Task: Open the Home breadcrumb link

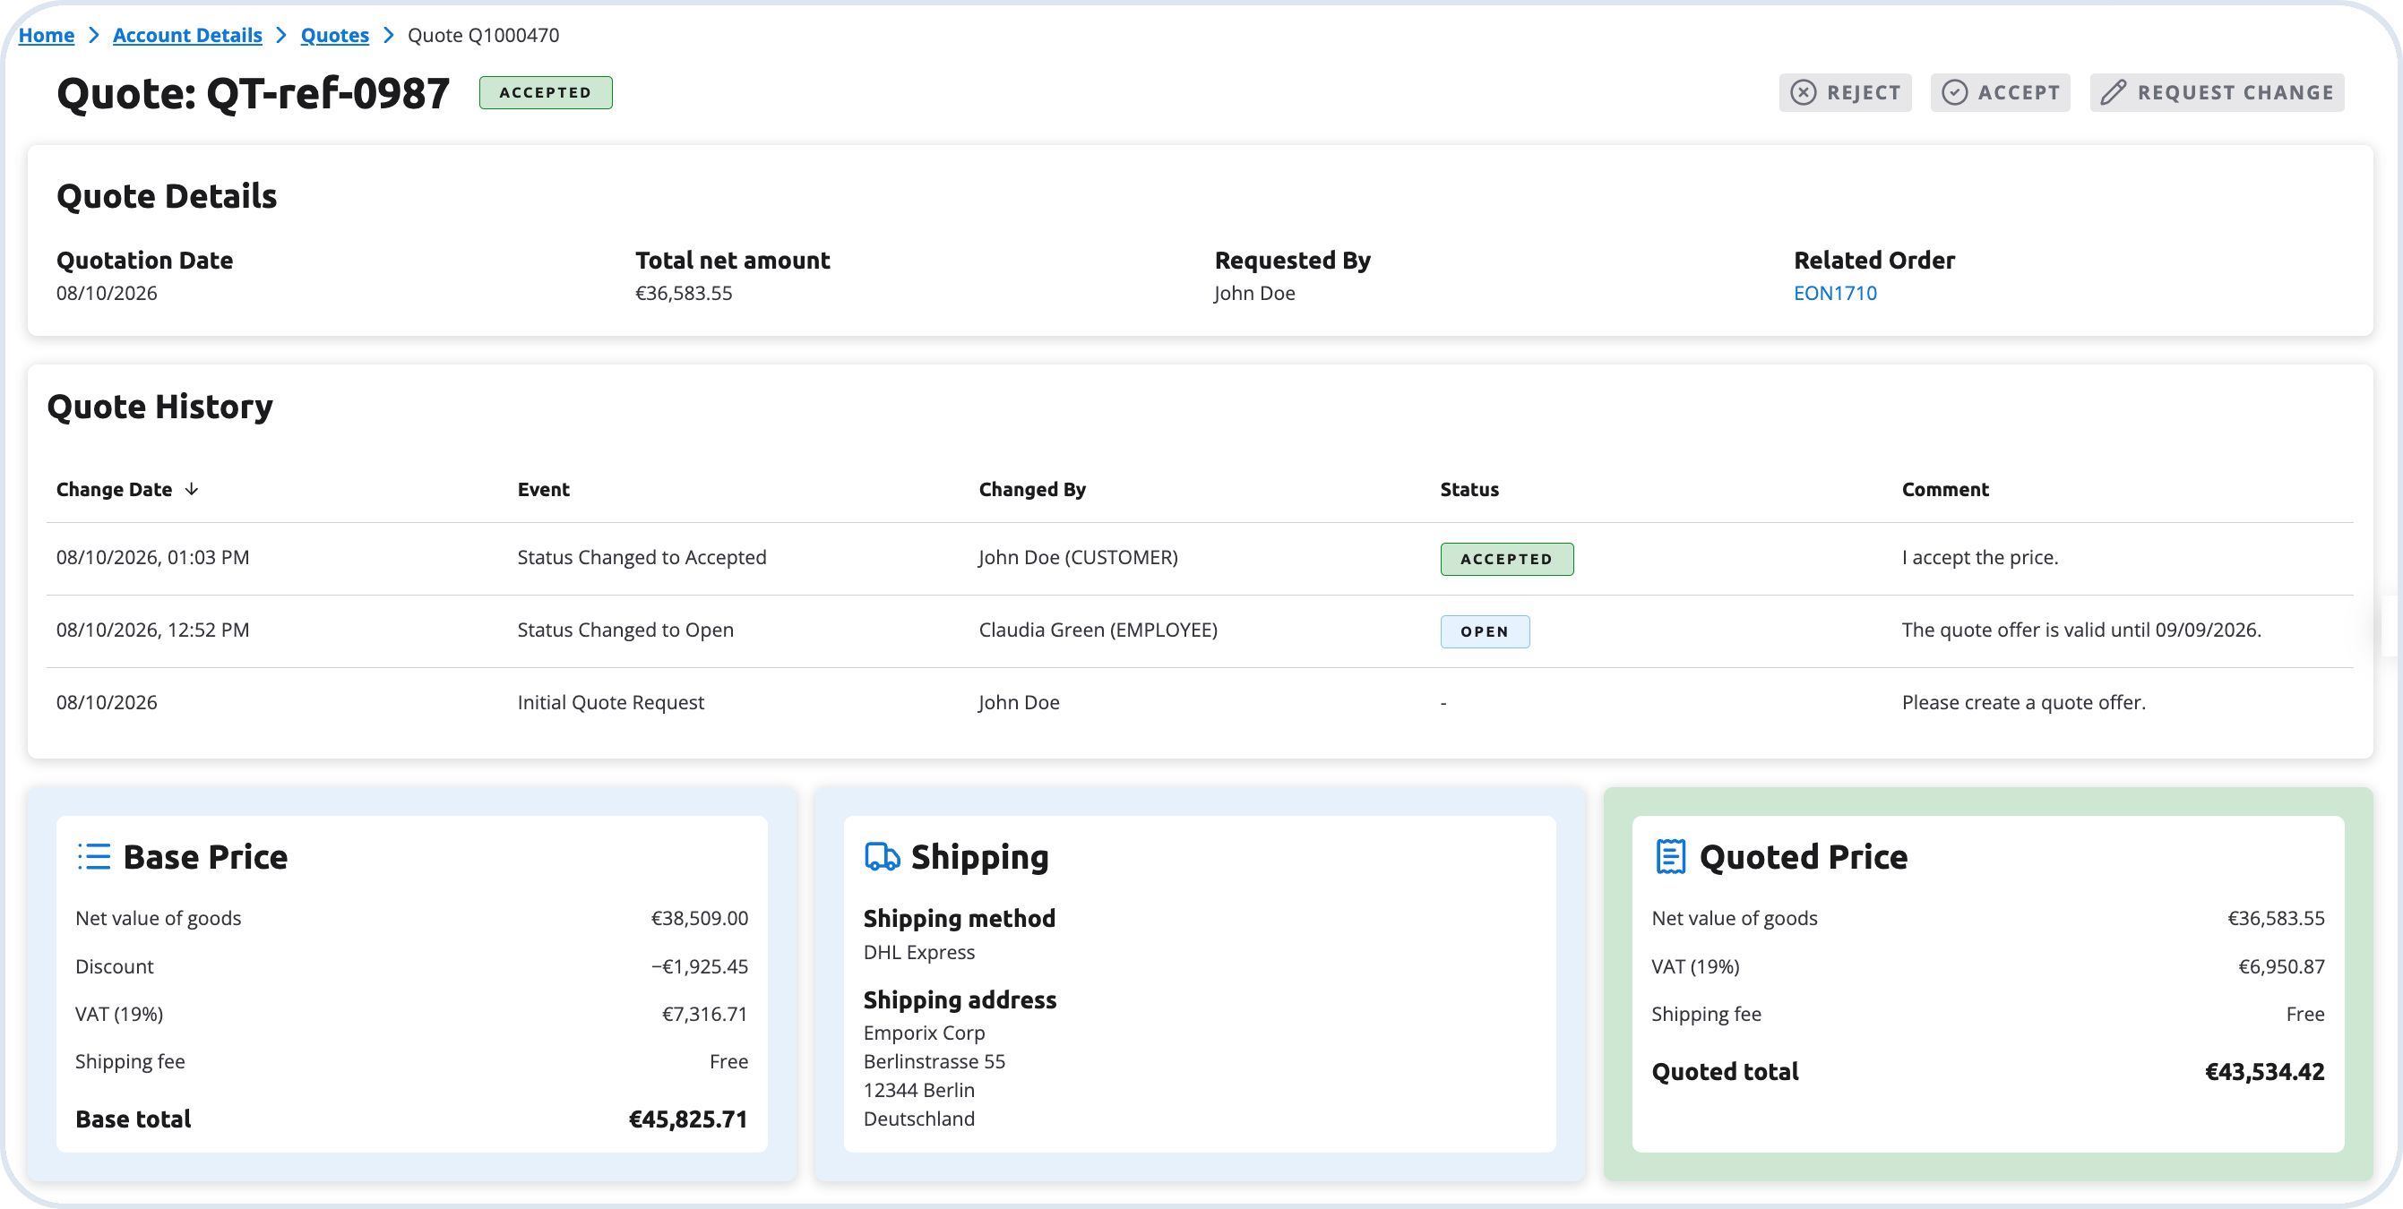Action: tap(47, 36)
